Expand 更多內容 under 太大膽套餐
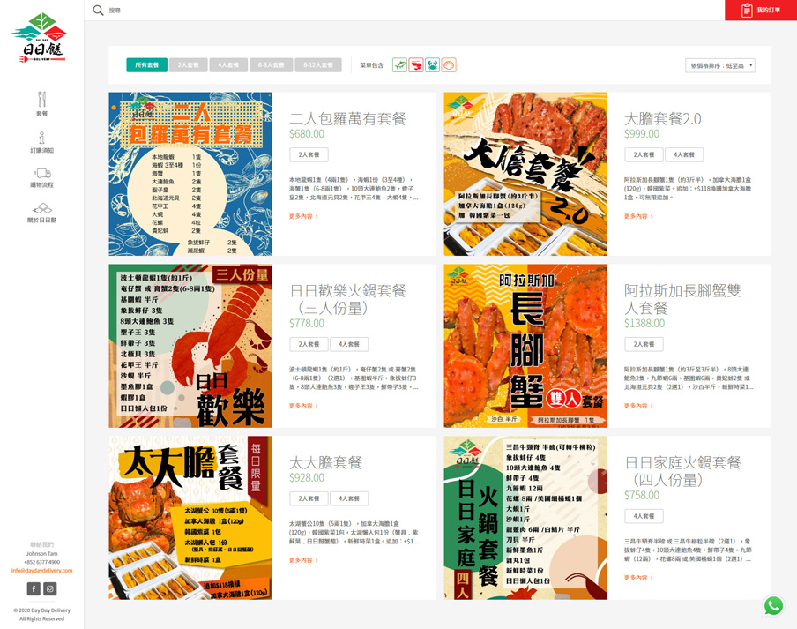The image size is (797, 629). pyautogui.click(x=303, y=560)
